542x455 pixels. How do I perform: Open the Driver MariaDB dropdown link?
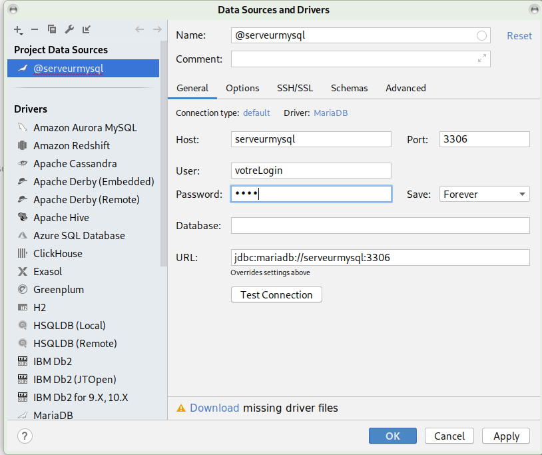(x=330, y=113)
